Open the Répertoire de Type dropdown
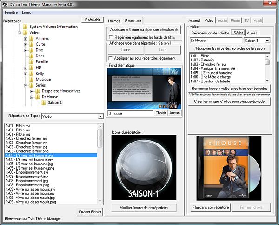The width and height of the screenshot is (279, 225). (100, 116)
